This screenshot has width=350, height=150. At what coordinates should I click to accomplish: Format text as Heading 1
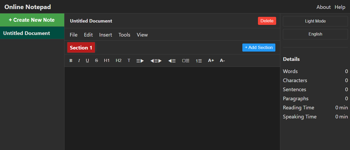[107, 60]
